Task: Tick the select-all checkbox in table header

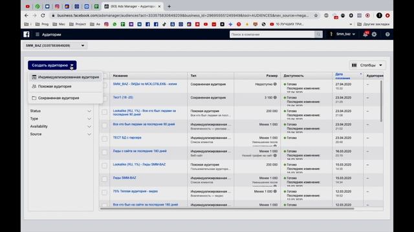Action: [x=105, y=76]
